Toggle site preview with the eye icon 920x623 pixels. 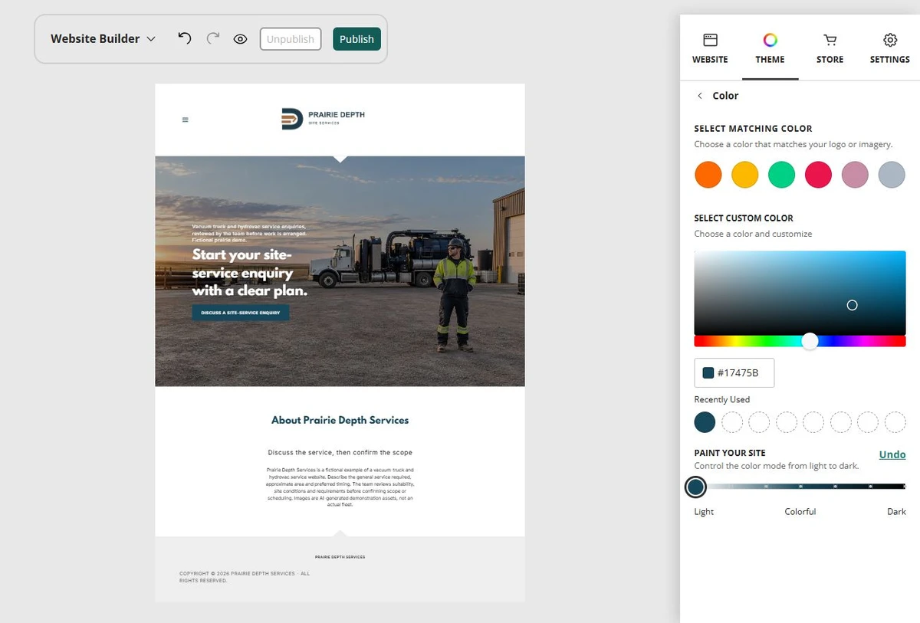[x=241, y=39]
